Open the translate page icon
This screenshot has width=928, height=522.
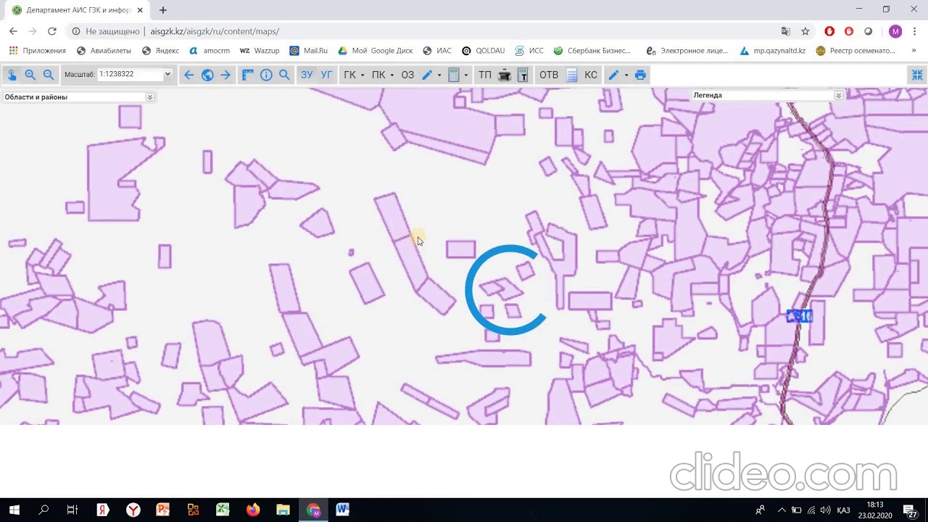point(786,31)
